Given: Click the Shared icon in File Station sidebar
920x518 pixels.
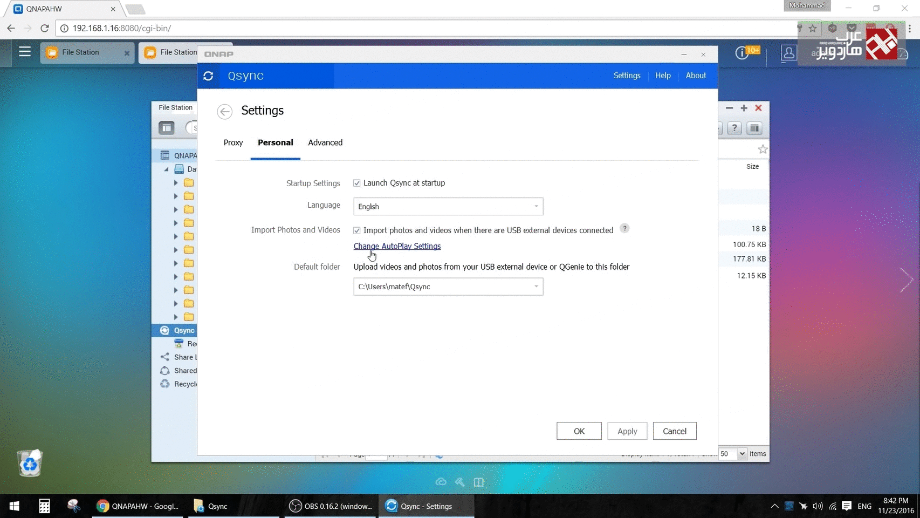Looking at the screenshot, I should 165,371.
